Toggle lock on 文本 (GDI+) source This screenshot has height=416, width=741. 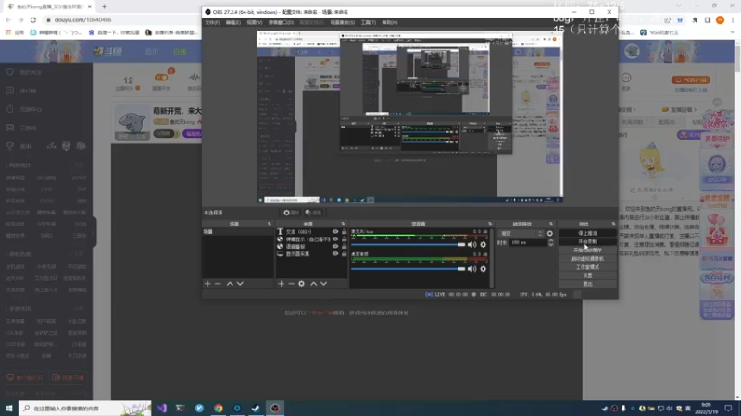[x=344, y=232]
